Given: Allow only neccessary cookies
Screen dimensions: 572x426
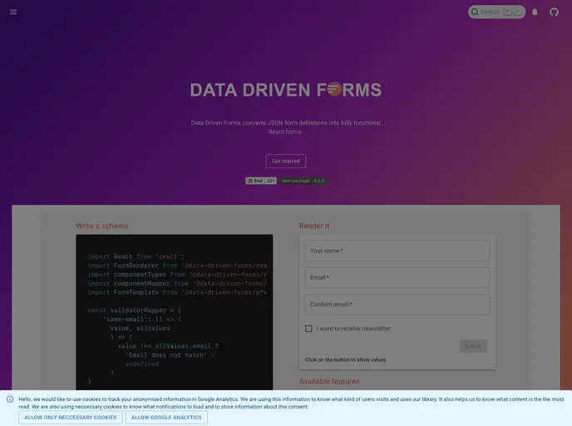Looking at the screenshot, I should click(x=71, y=417).
